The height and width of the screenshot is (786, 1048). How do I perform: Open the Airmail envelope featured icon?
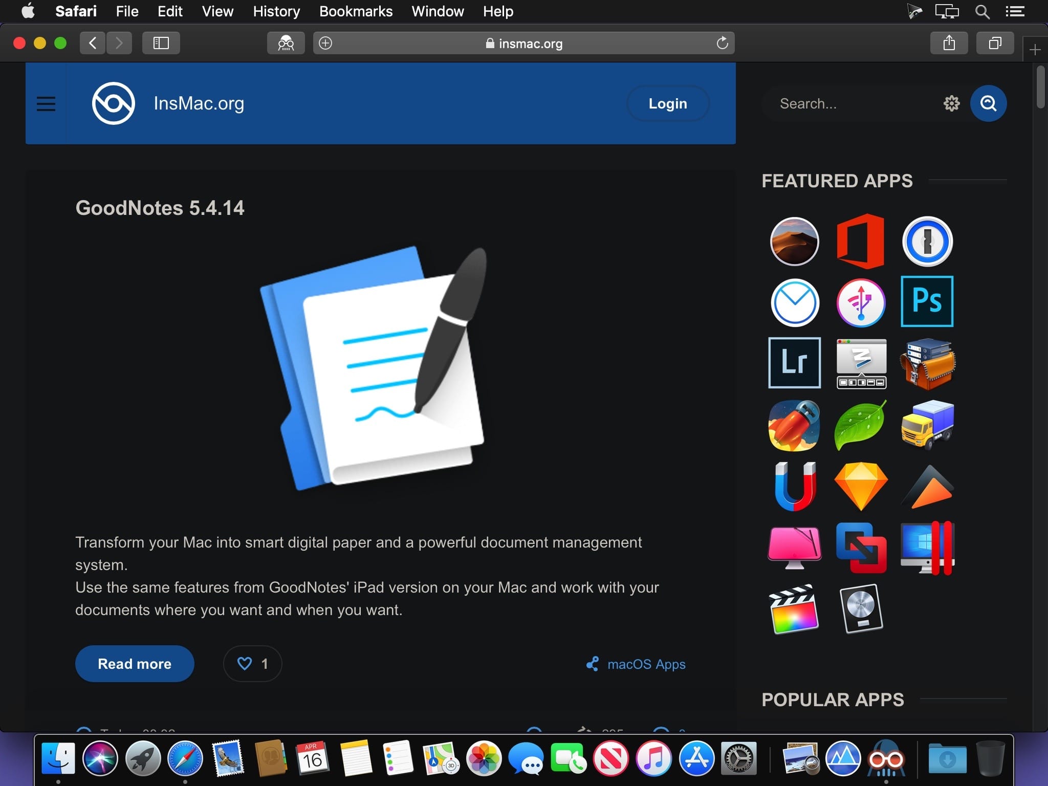click(794, 302)
